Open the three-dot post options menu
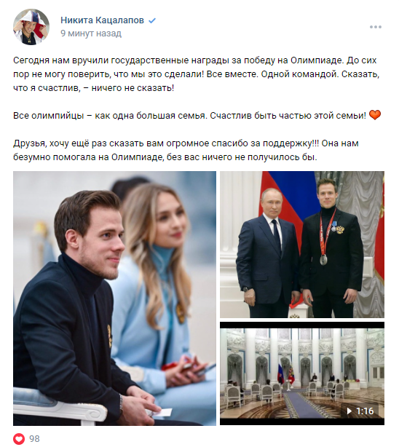Viewport: 399px width, 447px height. [x=375, y=27]
